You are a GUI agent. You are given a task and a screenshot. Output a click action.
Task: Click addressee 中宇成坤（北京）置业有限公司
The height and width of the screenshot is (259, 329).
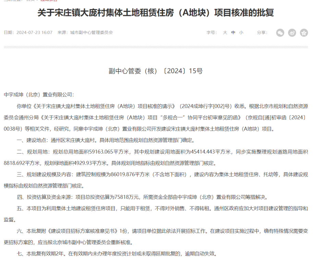click(x=38, y=95)
